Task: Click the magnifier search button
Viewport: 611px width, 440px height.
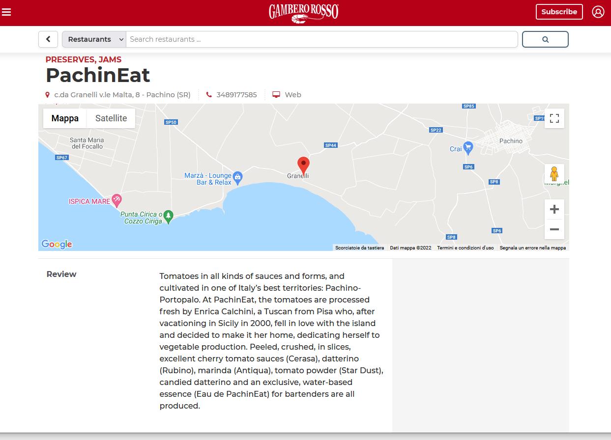Action: [x=545, y=39]
